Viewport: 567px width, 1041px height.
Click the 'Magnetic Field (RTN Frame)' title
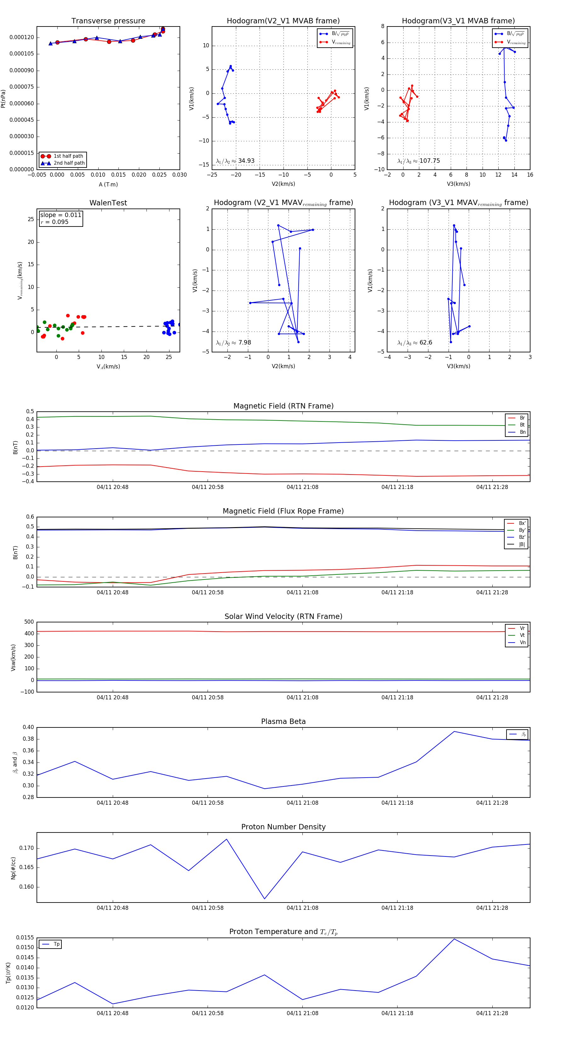point(283,406)
